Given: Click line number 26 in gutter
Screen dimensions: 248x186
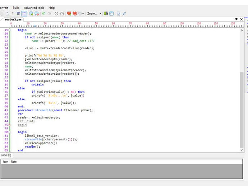Looking at the screenshot, I should click(x=6, y=55).
